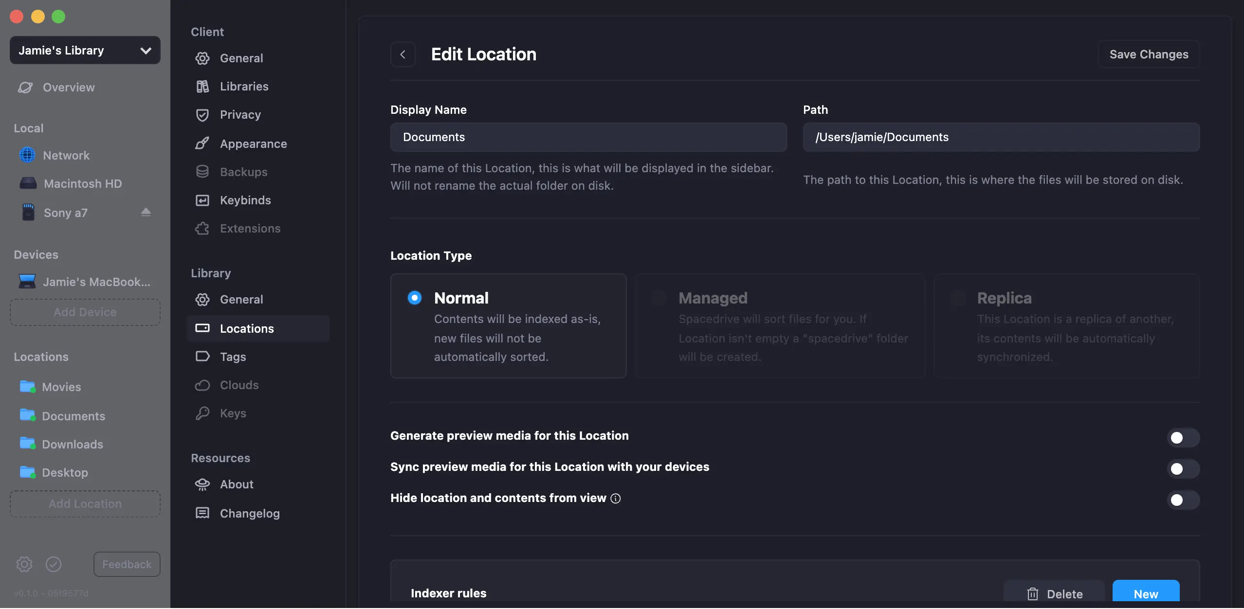Eject the Sony a7 drive

tap(146, 212)
